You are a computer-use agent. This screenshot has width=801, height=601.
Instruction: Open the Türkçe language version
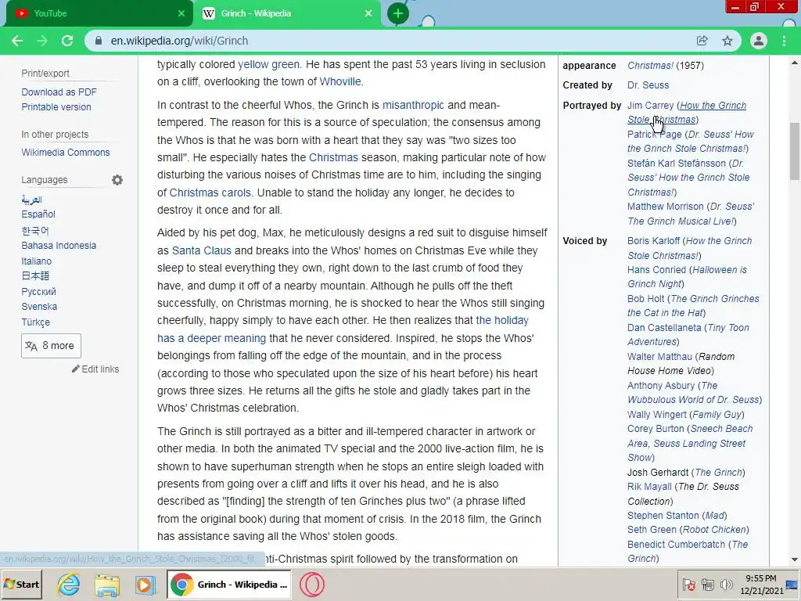coord(36,322)
